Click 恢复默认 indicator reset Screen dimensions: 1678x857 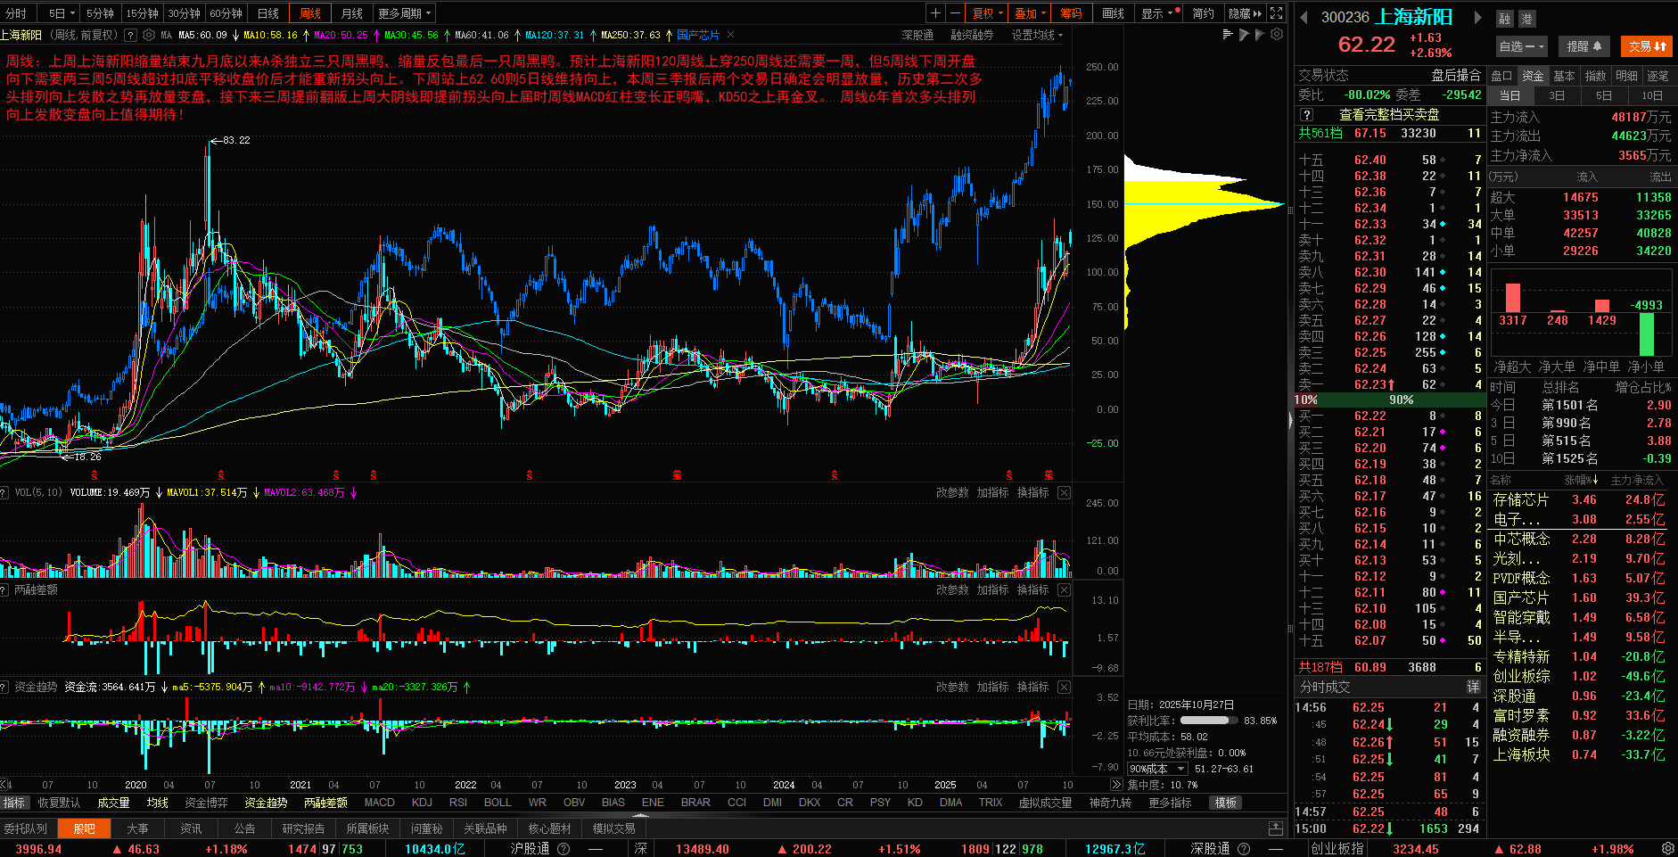coord(59,803)
